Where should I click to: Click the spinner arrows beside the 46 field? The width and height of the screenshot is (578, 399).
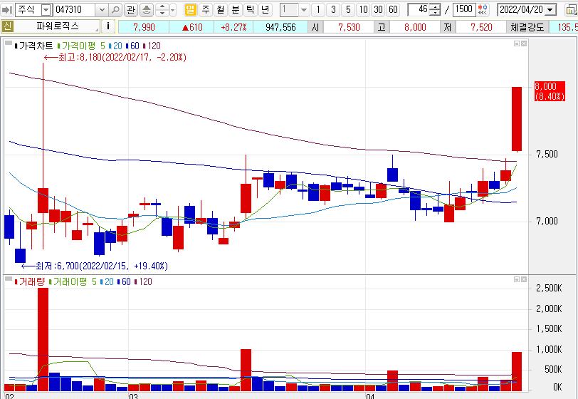click(x=435, y=9)
